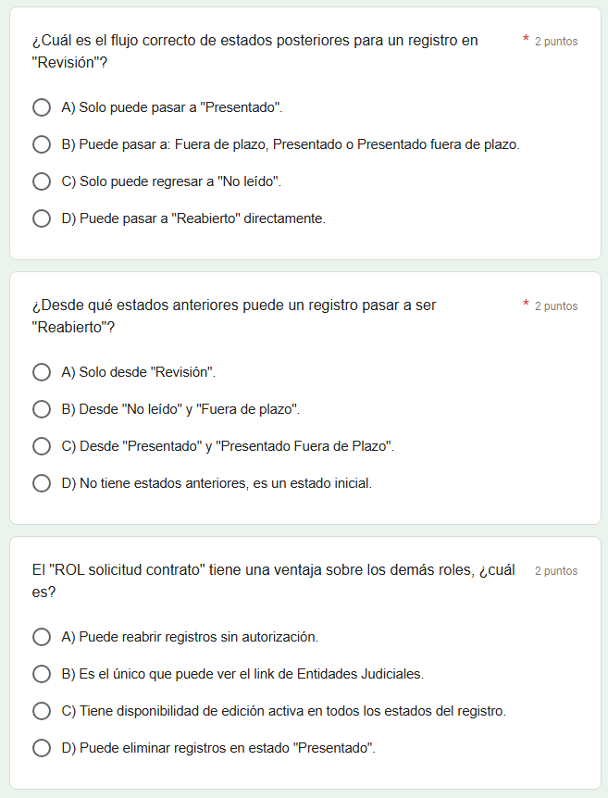Click the "2 puntos" label on Revisión question
This screenshot has height=798, width=608.
click(x=556, y=42)
